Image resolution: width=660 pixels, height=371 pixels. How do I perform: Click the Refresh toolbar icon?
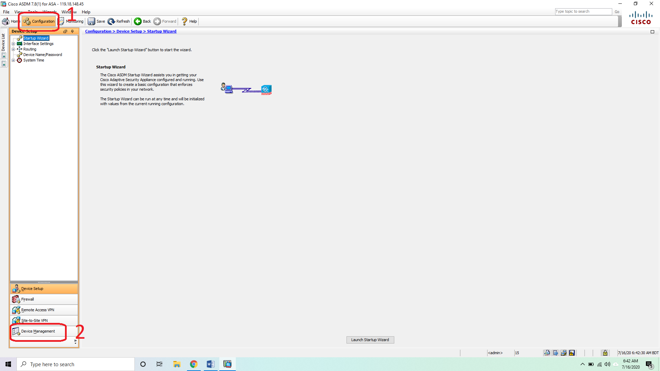(x=111, y=21)
